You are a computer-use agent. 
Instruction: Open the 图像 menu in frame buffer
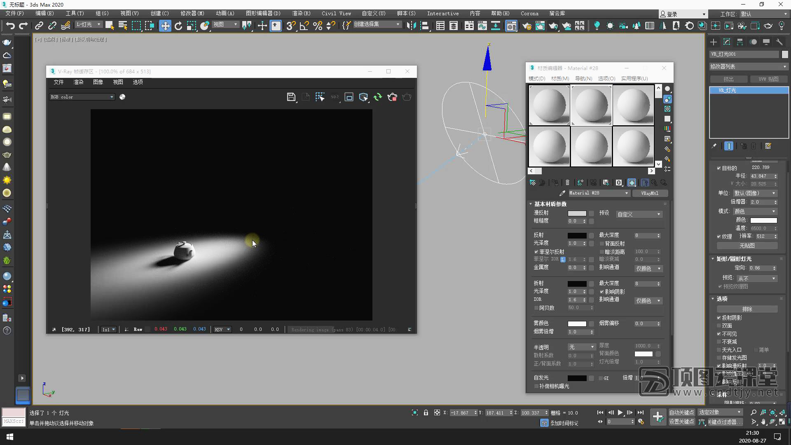[98, 82]
